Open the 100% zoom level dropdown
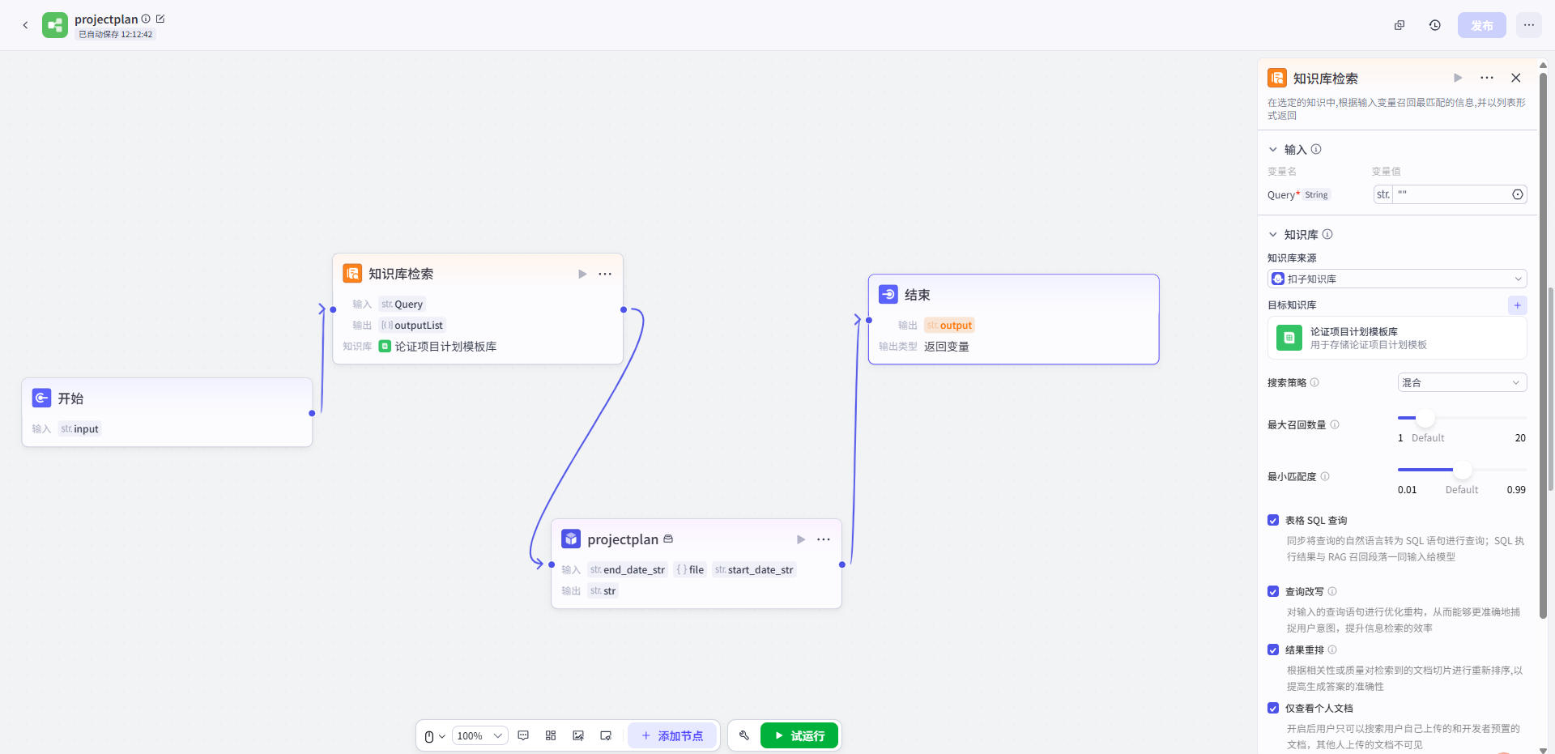 479,735
